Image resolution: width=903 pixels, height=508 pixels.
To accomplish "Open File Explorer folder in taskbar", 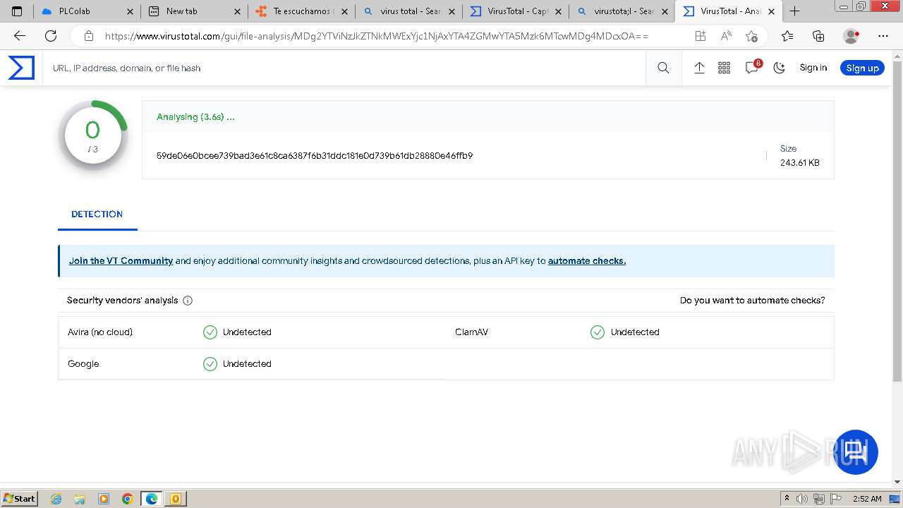I will click(80, 499).
